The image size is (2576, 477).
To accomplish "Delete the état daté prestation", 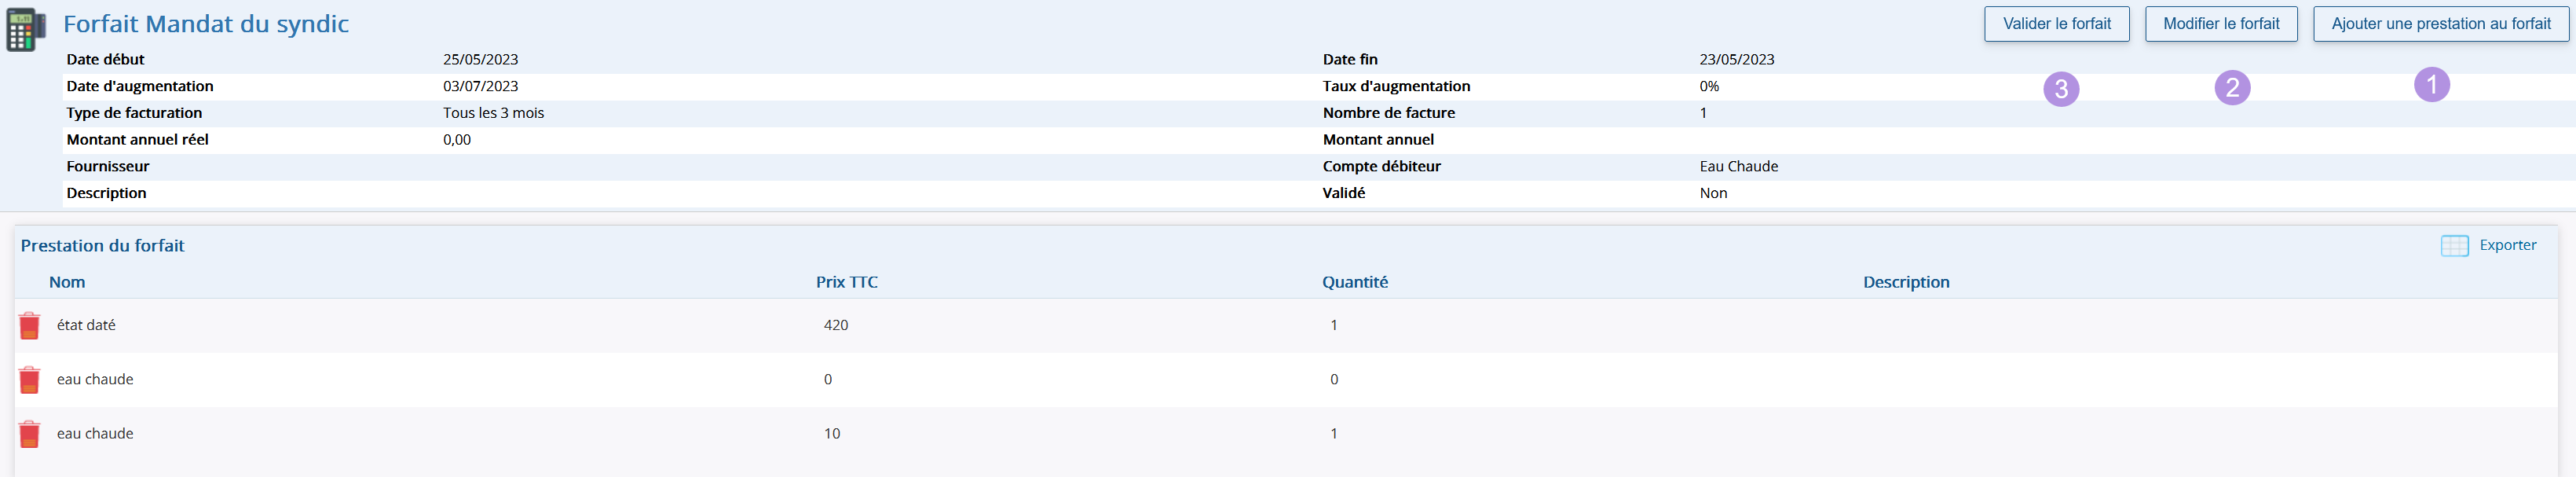I will [x=30, y=326].
